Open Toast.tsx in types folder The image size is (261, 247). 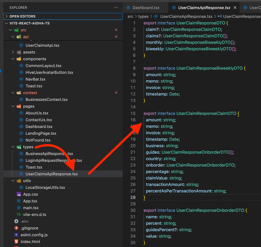34,167
